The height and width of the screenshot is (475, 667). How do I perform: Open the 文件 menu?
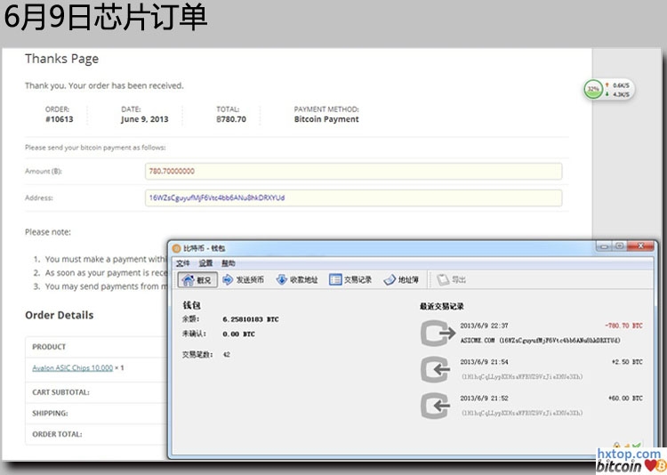[182, 263]
